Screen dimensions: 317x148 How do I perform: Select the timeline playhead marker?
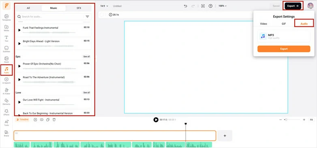[x=186, y=124]
